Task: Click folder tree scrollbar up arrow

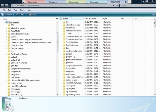Action: (x=57, y=22)
